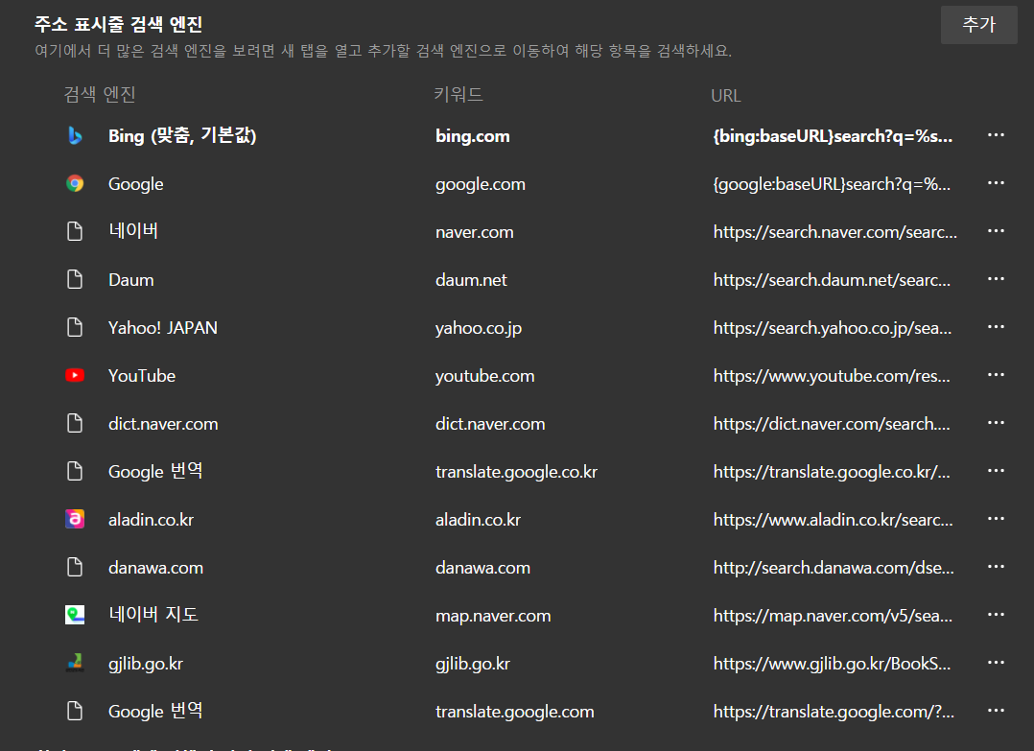1034x751 pixels.
Task: Click the page icon beside 네이버
Action: pyautogui.click(x=75, y=231)
